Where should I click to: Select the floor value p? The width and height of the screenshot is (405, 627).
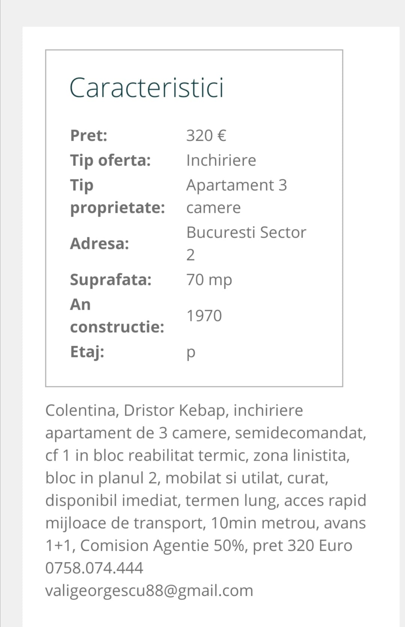point(191,353)
